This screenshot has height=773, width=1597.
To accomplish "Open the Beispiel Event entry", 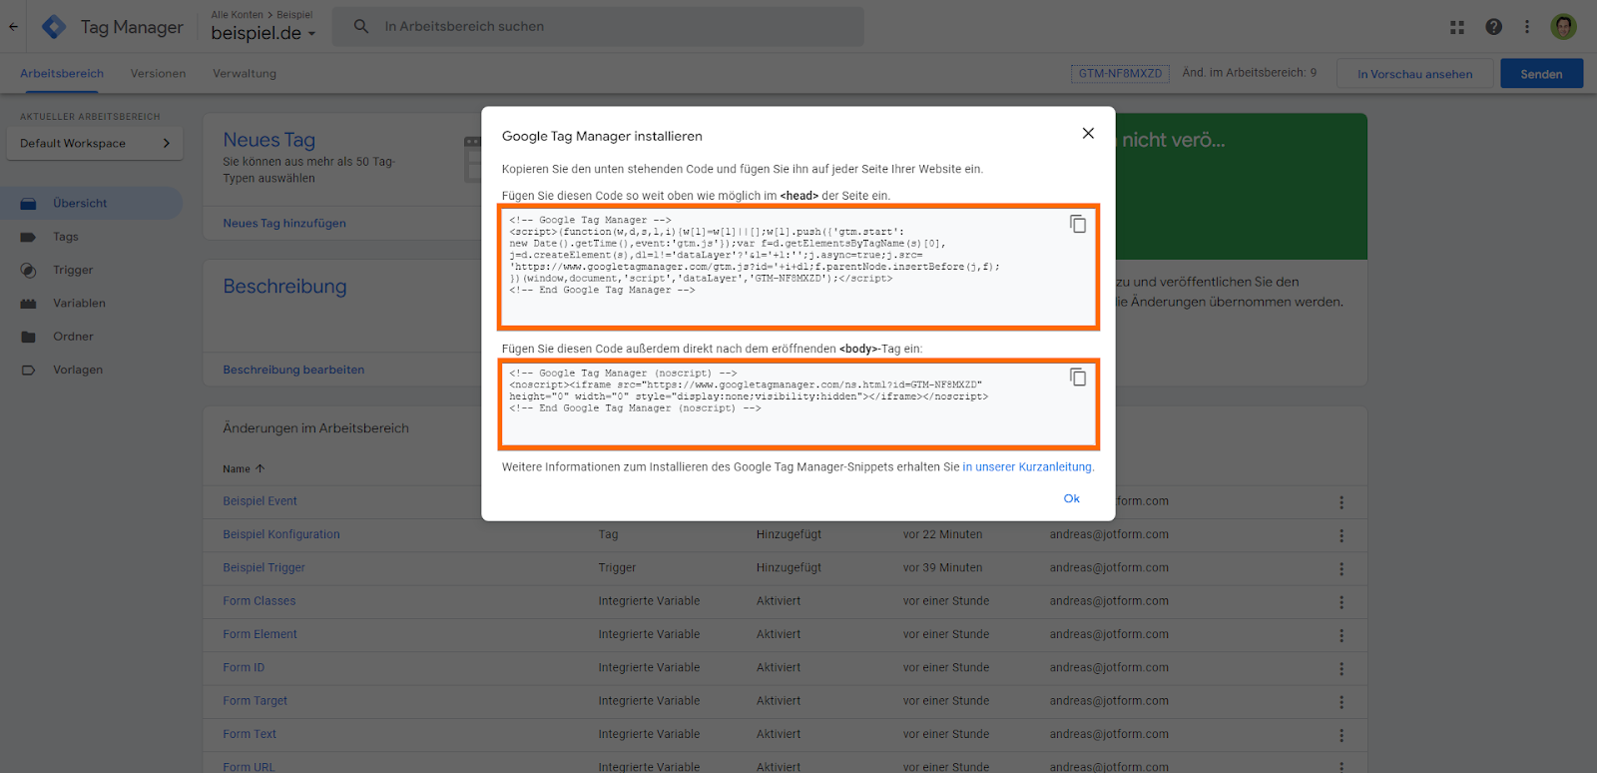I will (260, 501).
